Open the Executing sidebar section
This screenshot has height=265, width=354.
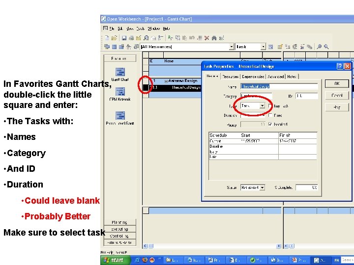click(x=120, y=229)
